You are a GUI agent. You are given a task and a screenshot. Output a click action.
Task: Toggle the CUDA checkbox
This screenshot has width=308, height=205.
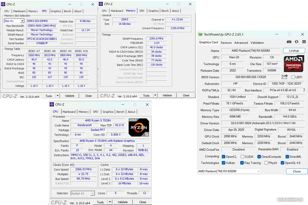click(x=242, y=157)
